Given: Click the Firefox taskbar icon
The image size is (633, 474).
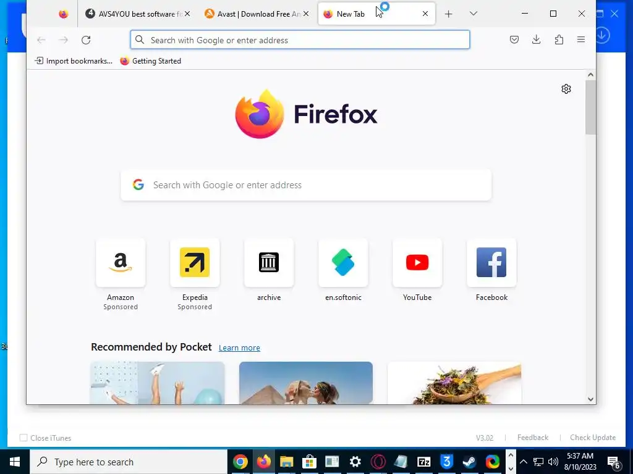Looking at the screenshot, I should pyautogui.click(x=263, y=462).
